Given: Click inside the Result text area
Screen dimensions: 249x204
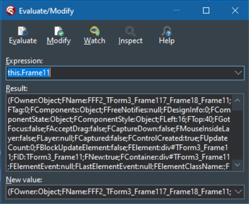Looking at the screenshot, I should [119, 132].
